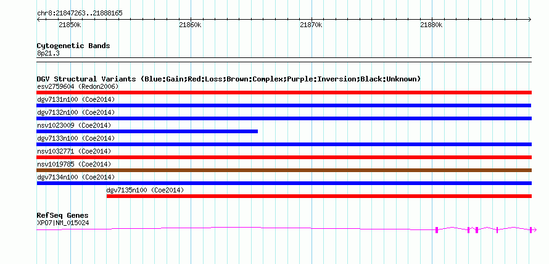Click the first XPO7 exon block
This screenshot has width=549, height=264.
coord(437,229)
